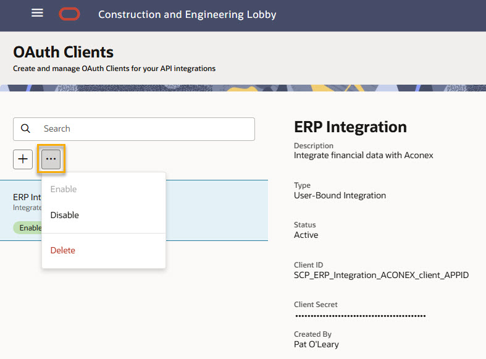The width and height of the screenshot is (486, 359).
Task: Click the magnifier icon in search box
Action: [26, 129]
